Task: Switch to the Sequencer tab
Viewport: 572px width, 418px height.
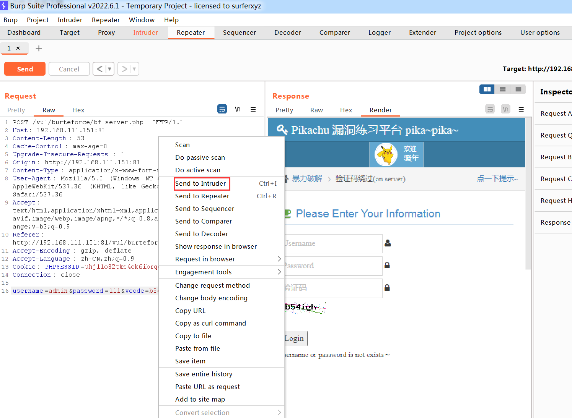Action: [x=239, y=32]
